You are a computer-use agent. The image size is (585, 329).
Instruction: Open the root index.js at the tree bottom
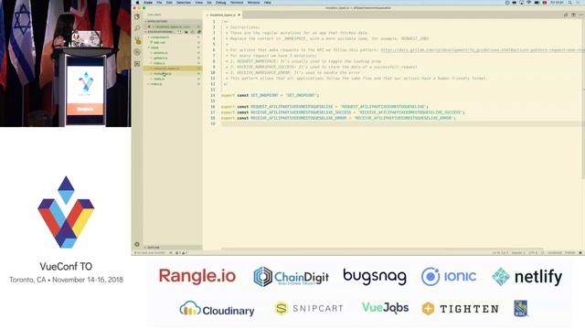coord(173,84)
